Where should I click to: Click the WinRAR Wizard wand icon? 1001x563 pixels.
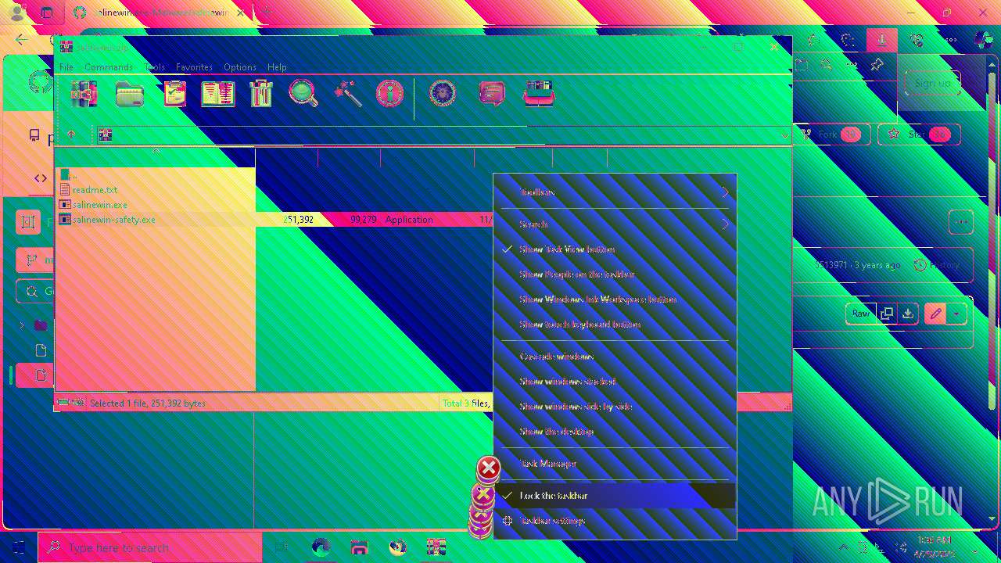(x=347, y=94)
